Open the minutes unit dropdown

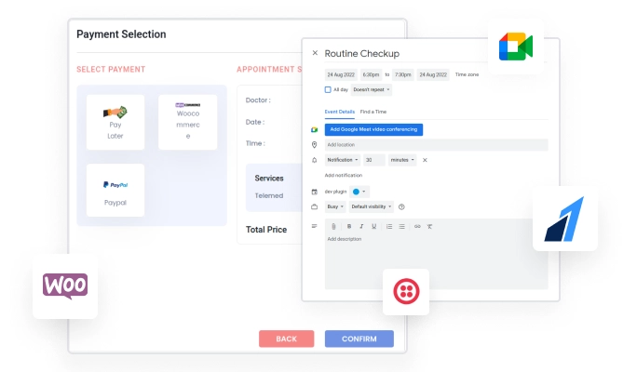pos(402,160)
